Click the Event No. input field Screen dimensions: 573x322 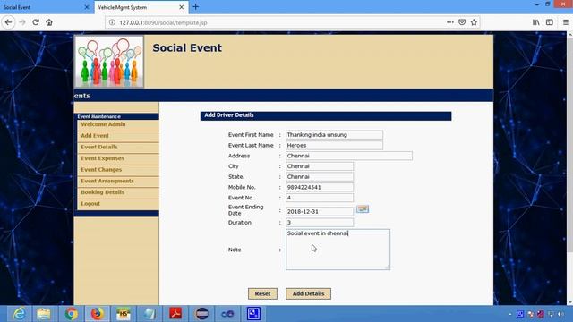coord(320,198)
